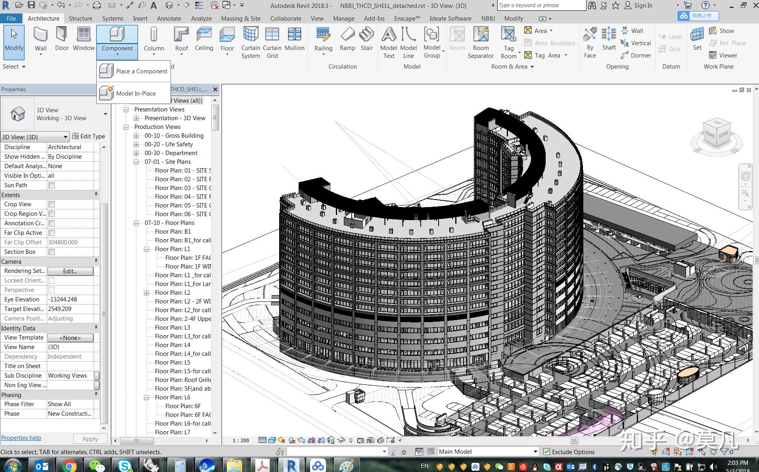Select the Stair tool

pyautogui.click(x=367, y=39)
